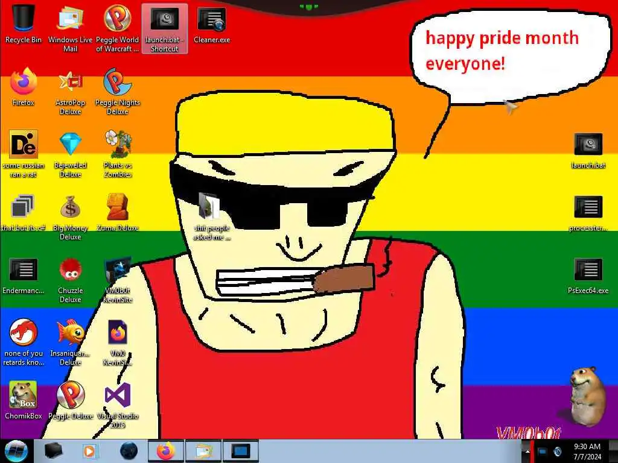Open Windows Media Player from the taskbar
Viewport: 618px width, 463px height.
[89, 451]
